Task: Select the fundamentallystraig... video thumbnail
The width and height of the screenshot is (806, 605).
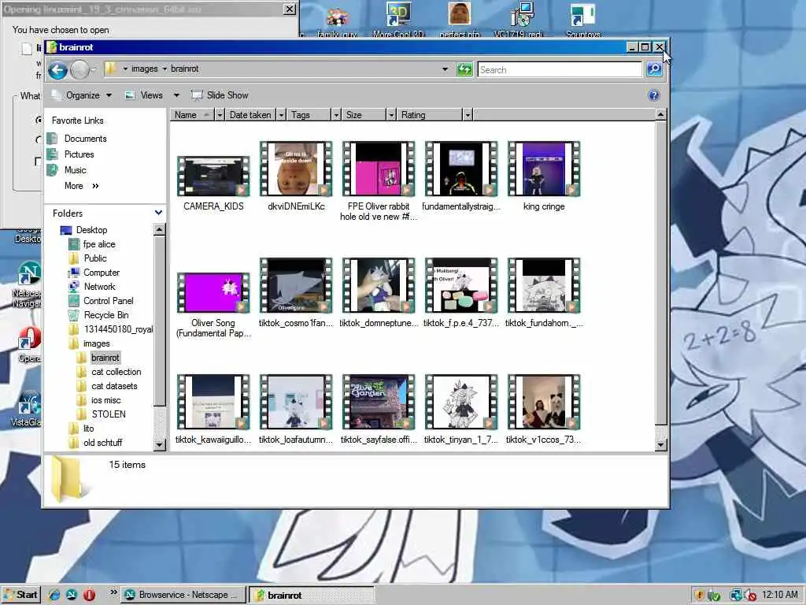Action: (461, 169)
